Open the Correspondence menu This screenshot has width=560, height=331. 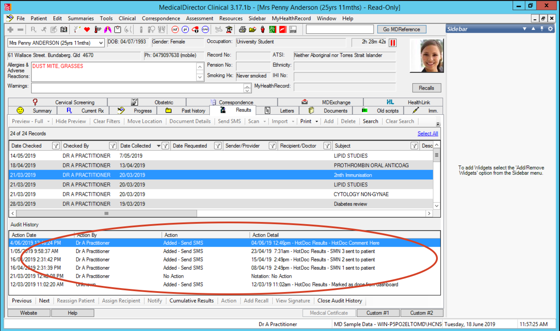[161, 18]
